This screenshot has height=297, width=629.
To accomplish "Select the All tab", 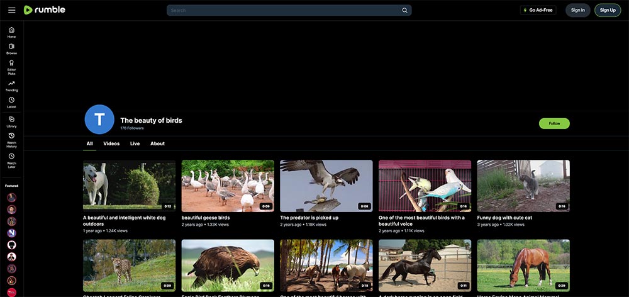I will (89, 143).
